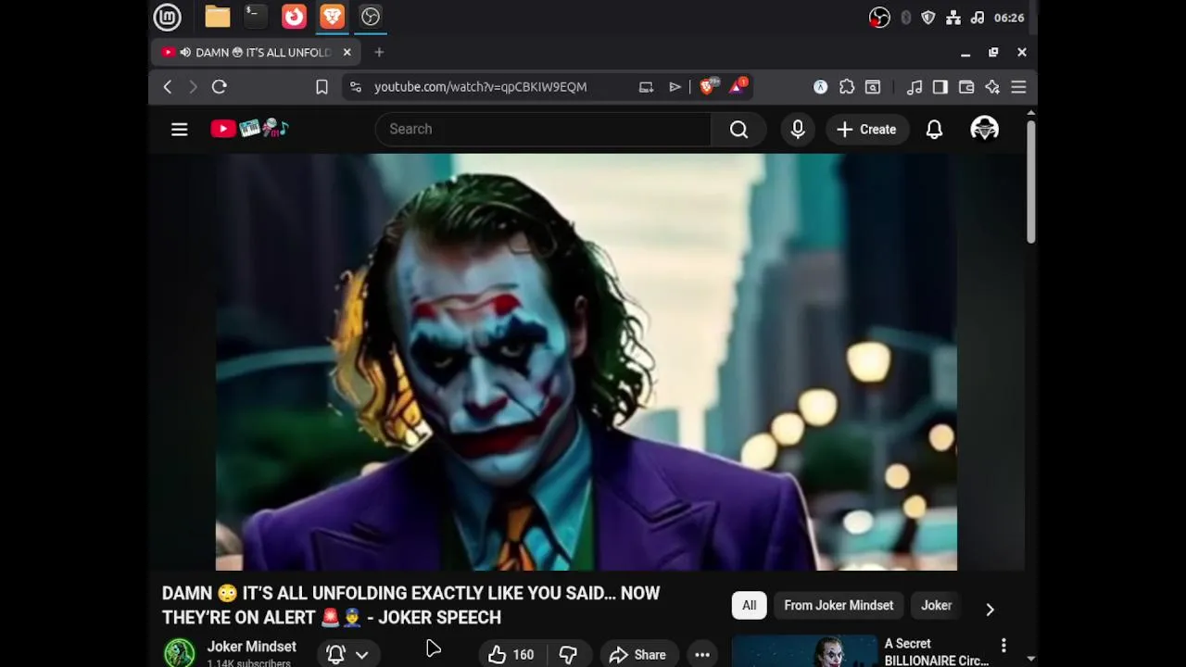Open the site settings icon in the address bar

click(355, 87)
